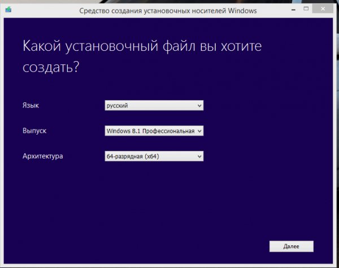This screenshot has height=268, width=339.
Task: Open the Выпуск edition dropdown
Action: pyautogui.click(x=154, y=131)
